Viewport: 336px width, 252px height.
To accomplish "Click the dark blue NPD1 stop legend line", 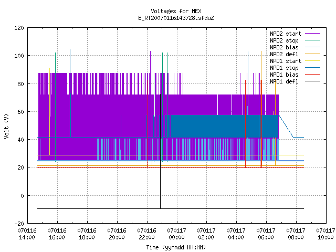I will tap(312, 68).
